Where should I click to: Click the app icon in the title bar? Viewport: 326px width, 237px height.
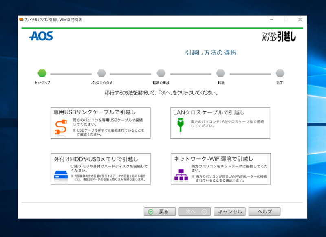(21, 20)
